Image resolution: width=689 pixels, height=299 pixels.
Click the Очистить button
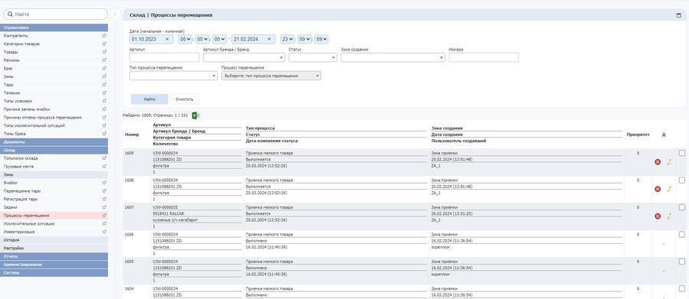pyautogui.click(x=184, y=99)
